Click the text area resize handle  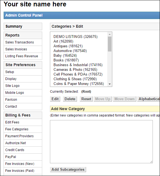coord(151,162)
